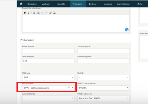The image size is (148, 104).
Task: Insert numbered list in description editor
Action: click(38, 13)
